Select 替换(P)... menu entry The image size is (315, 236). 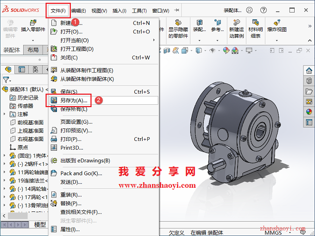[104, 203]
